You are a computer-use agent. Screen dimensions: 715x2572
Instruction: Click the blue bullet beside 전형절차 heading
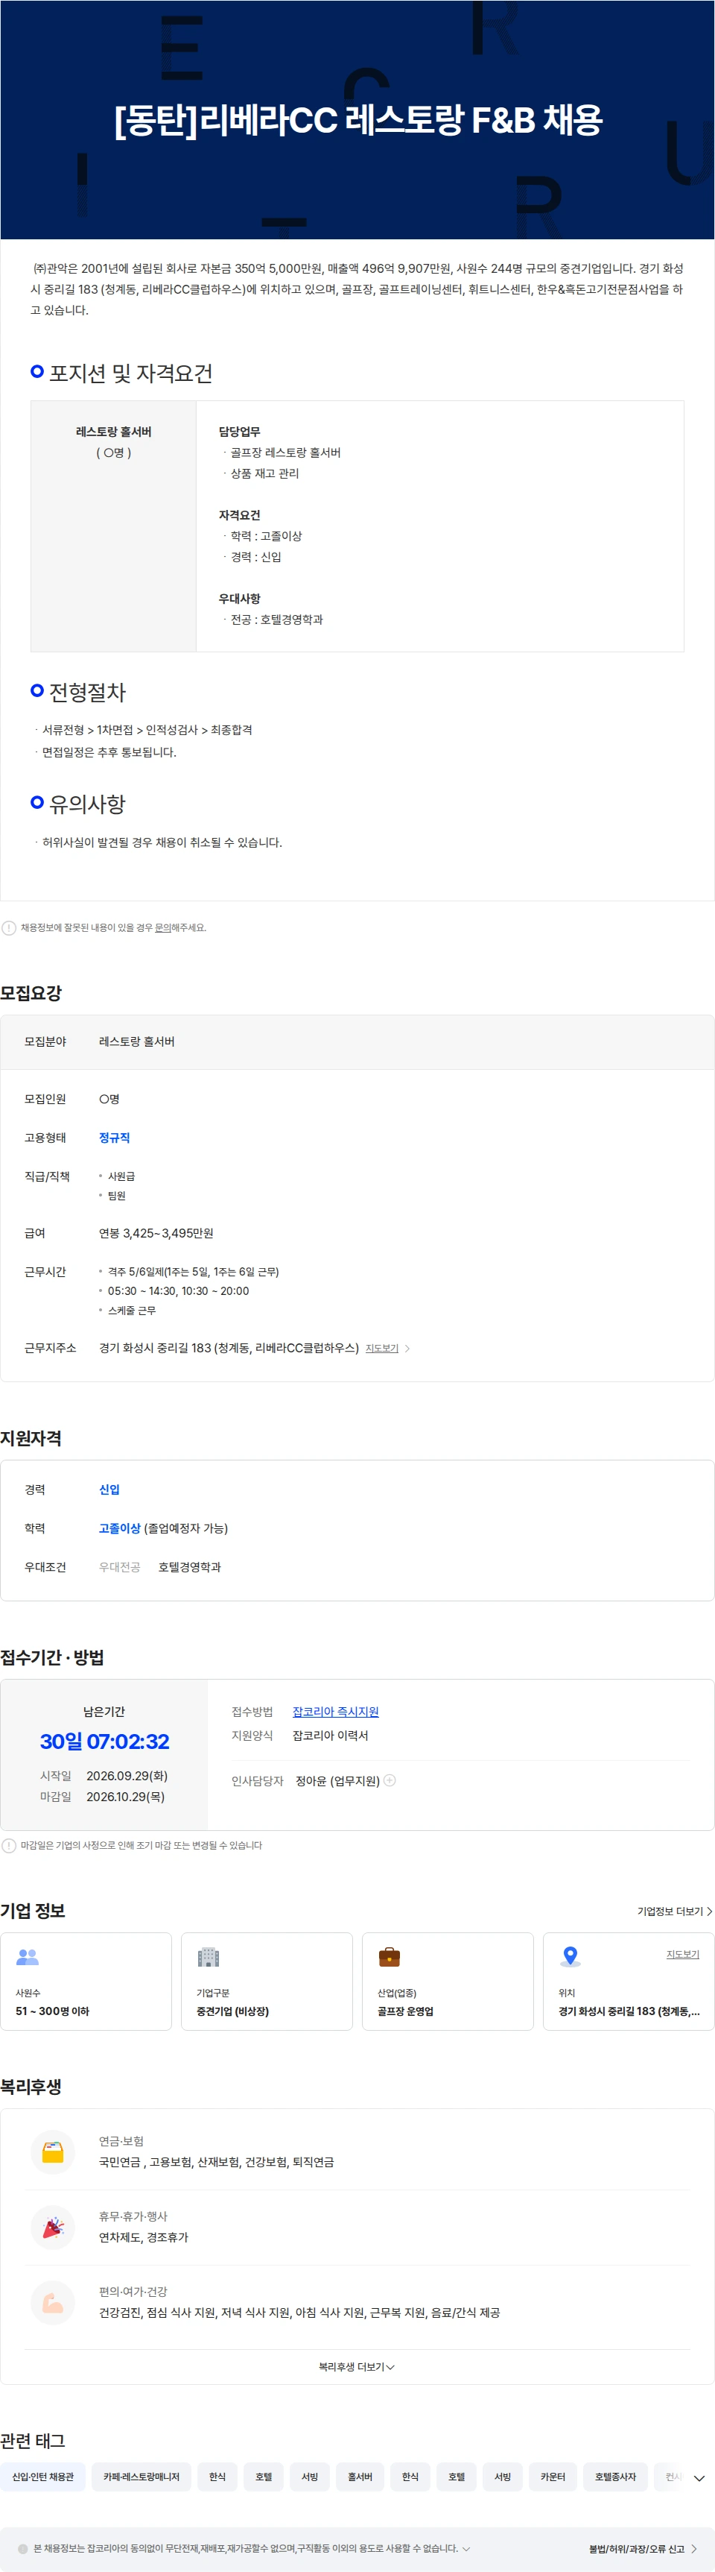[37, 690]
